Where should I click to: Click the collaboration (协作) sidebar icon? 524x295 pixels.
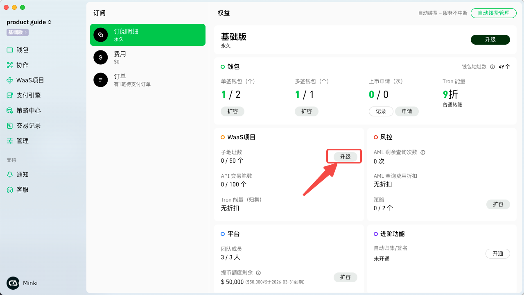(10, 65)
